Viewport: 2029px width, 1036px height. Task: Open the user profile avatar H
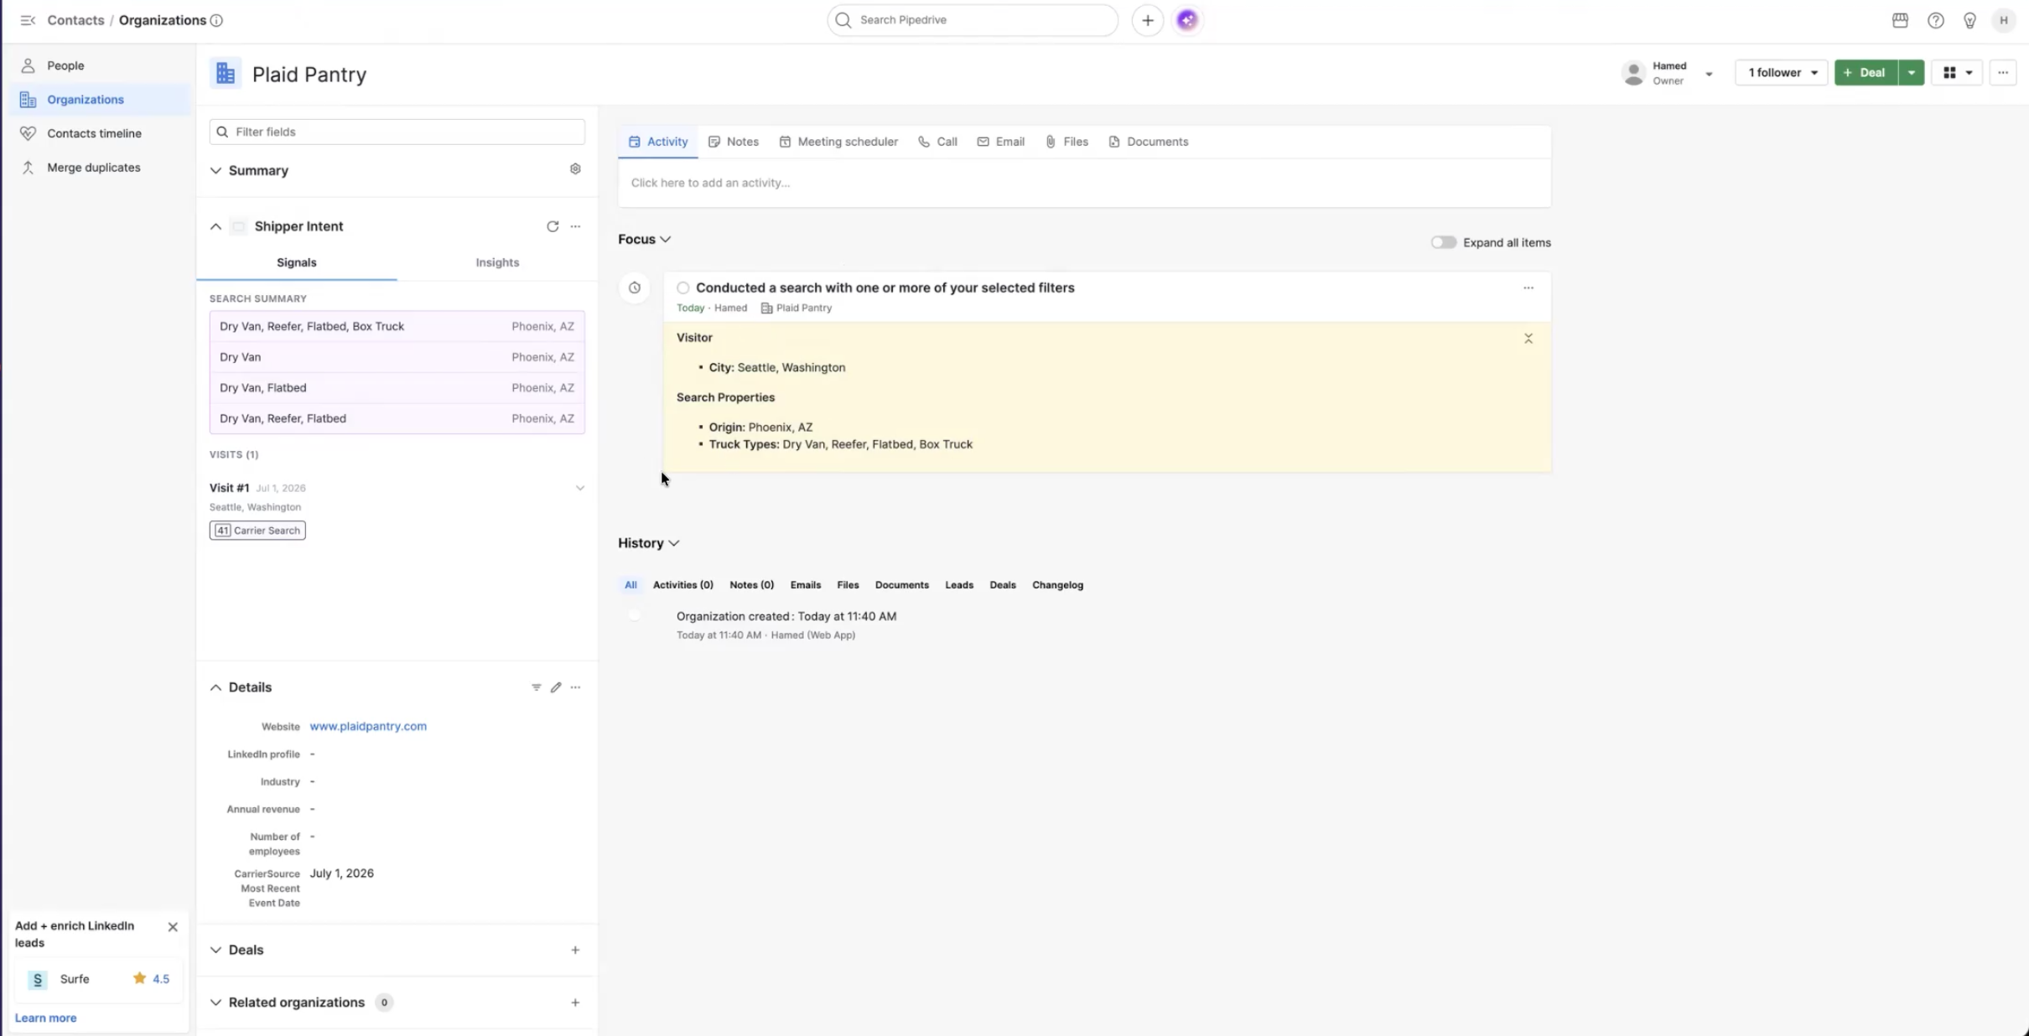click(2003, 20)
